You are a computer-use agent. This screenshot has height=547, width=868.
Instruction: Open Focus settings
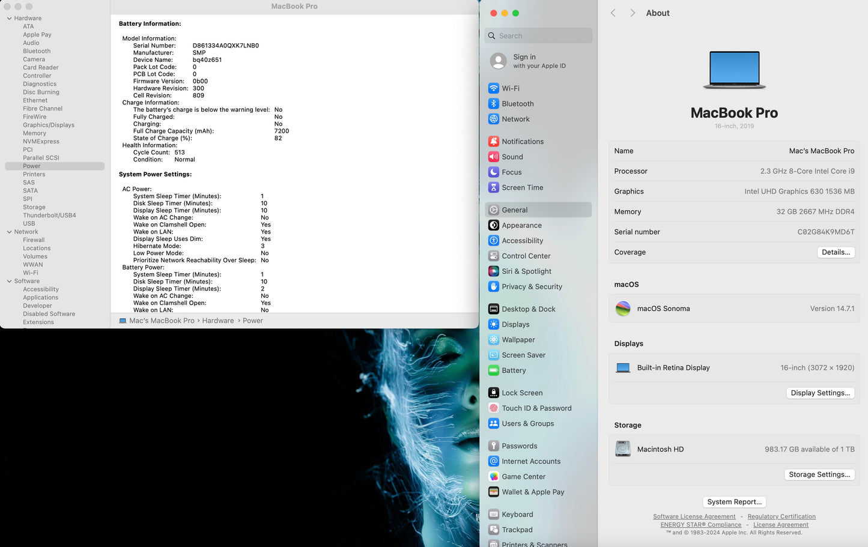(512, 172)
